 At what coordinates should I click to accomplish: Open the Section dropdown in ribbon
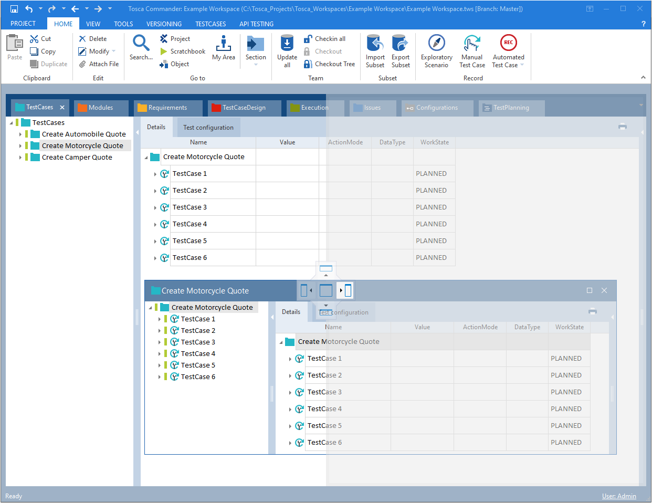click(256, 65)
